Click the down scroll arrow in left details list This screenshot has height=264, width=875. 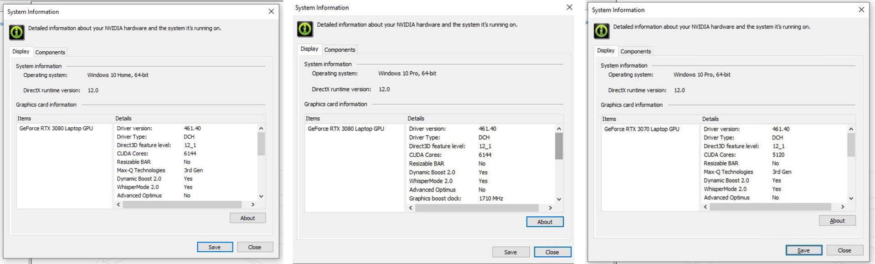pyautogui.click(x=261, y=196)
